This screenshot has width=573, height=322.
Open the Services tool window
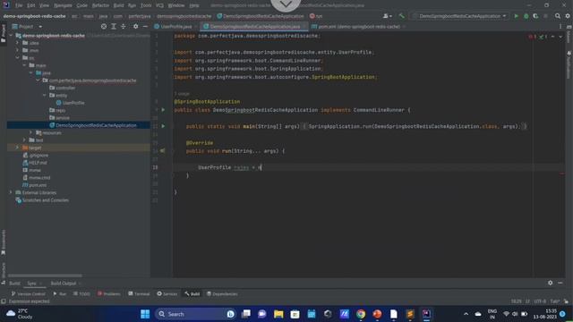(167, 294)
